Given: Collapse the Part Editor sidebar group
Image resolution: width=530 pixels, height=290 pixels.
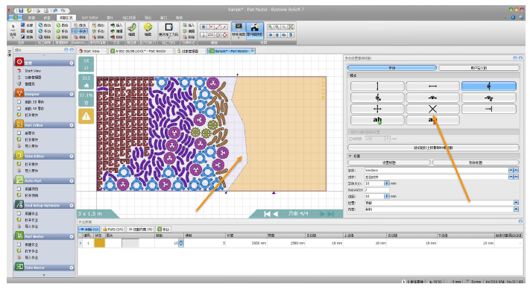Looking at the screenshot, I should click(x=72, y=125).
